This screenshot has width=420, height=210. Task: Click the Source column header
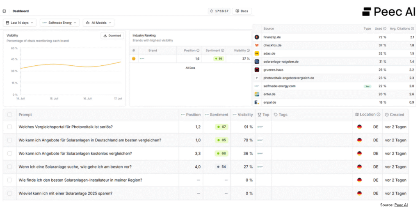pyautogui.click(x=269, y=28)
